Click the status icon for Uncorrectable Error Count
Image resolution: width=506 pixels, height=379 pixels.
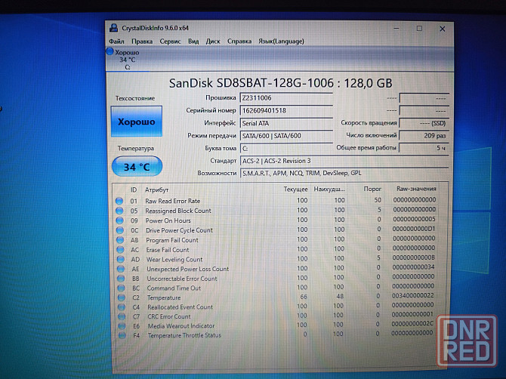pos(121,279)
